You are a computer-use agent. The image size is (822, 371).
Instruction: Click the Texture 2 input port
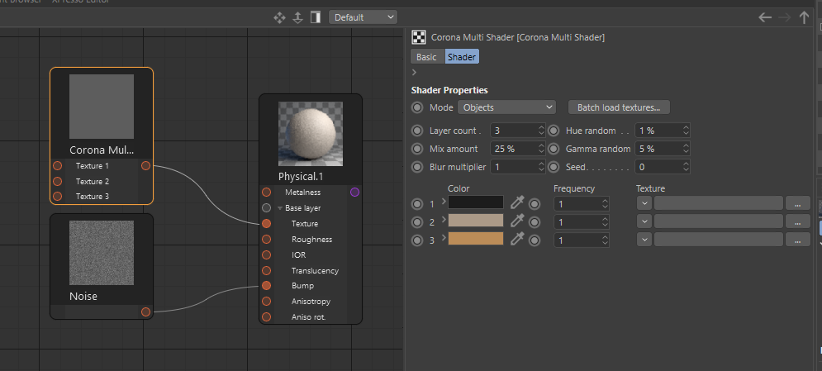pyautogui.click(x=58, y=181)
